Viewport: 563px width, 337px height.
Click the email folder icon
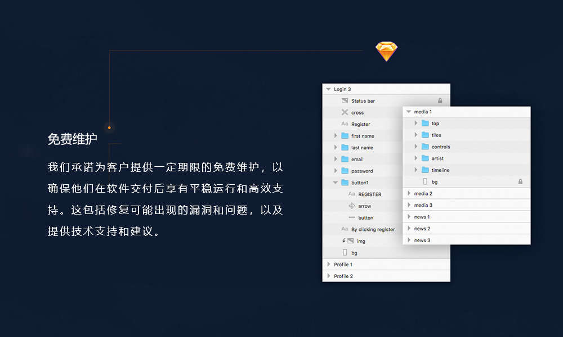pos(345,159)
